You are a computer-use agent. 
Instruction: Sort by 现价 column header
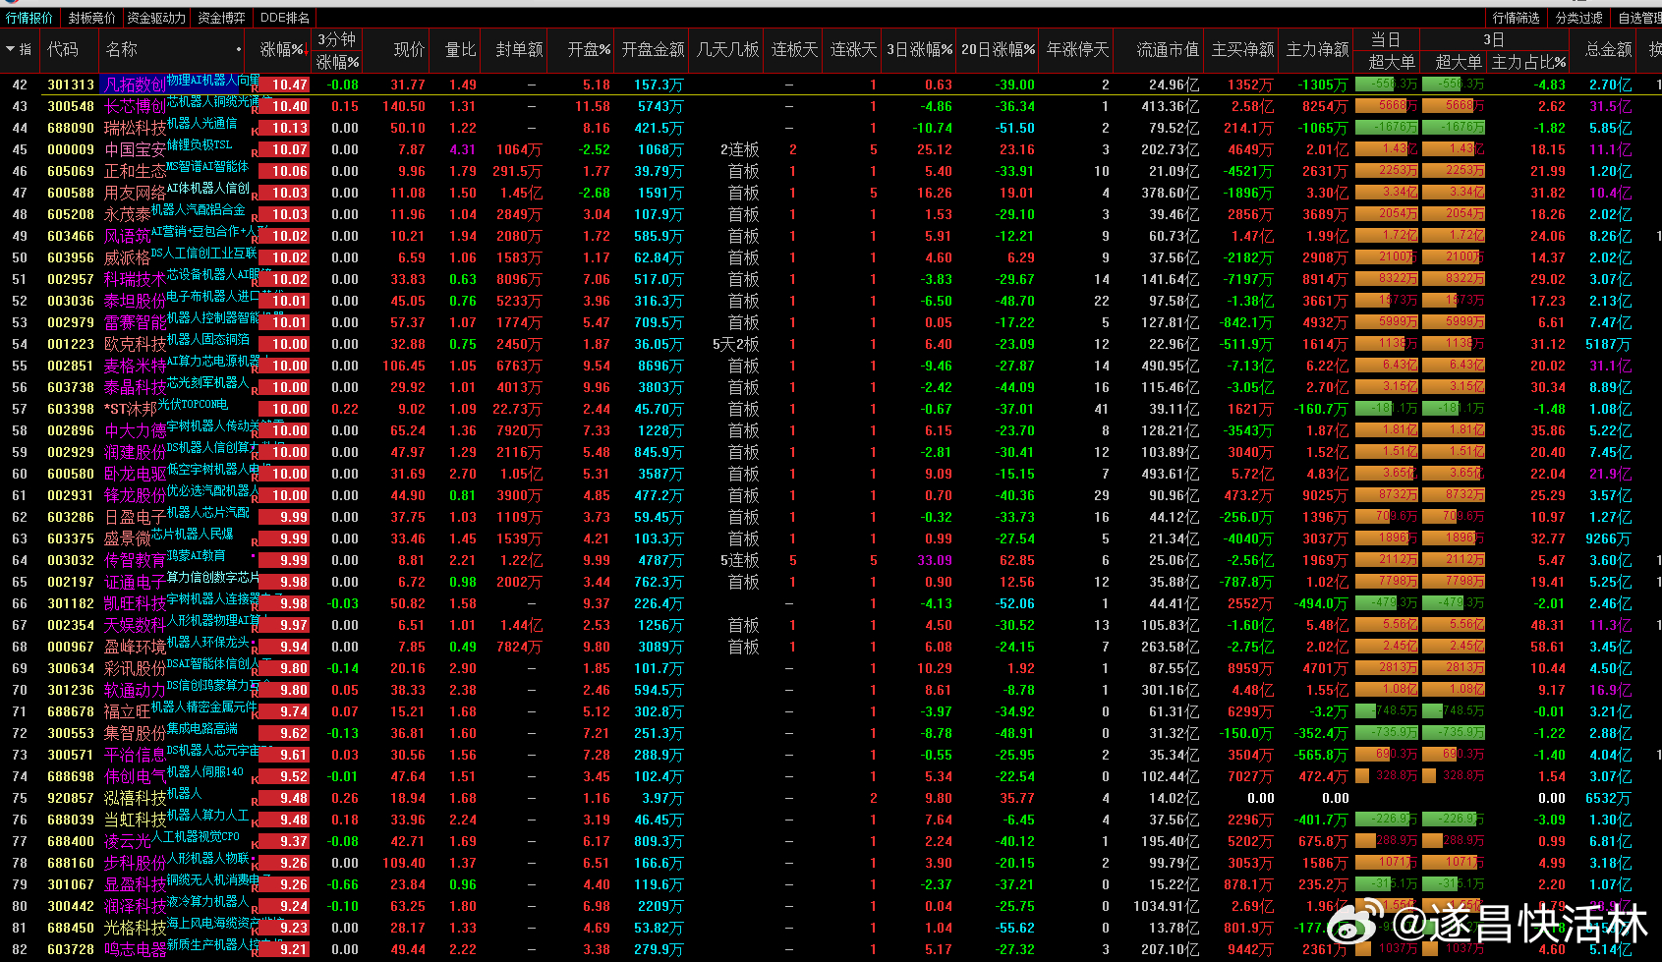point(409,49)
